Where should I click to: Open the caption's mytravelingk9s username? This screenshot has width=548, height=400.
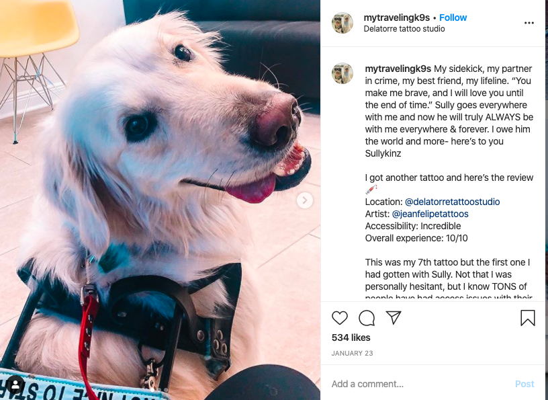(x=398, y=69)
